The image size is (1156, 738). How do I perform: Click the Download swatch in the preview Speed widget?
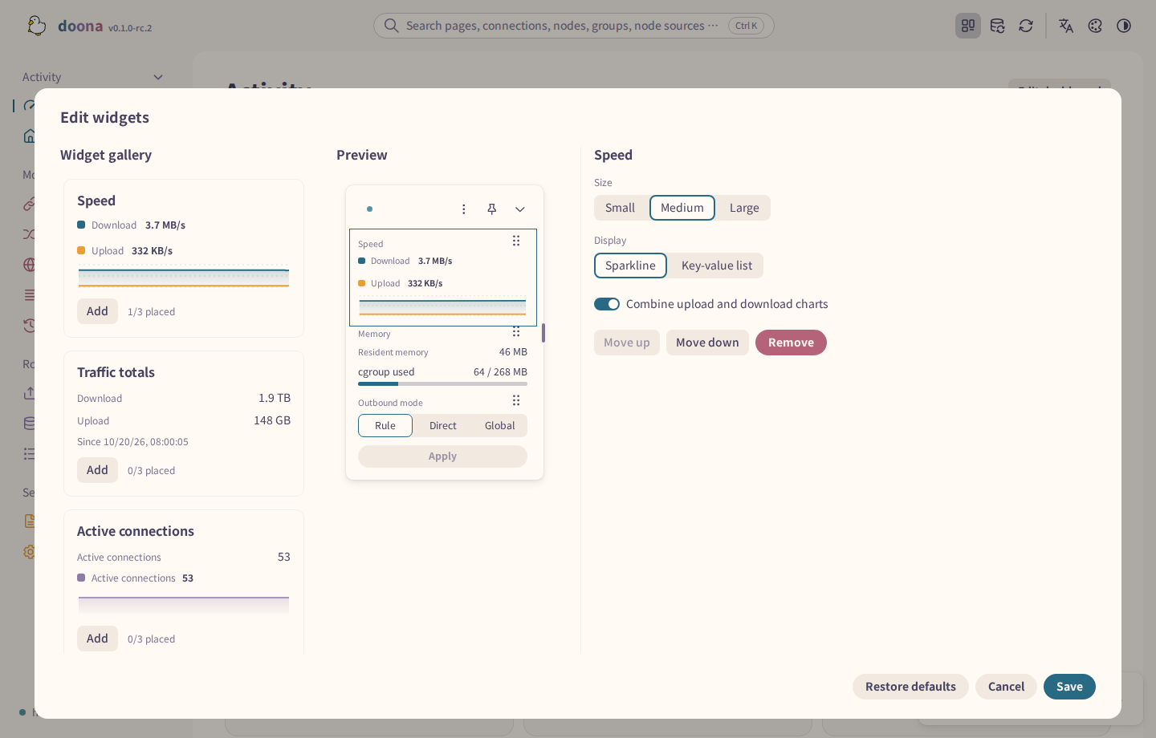361,261
